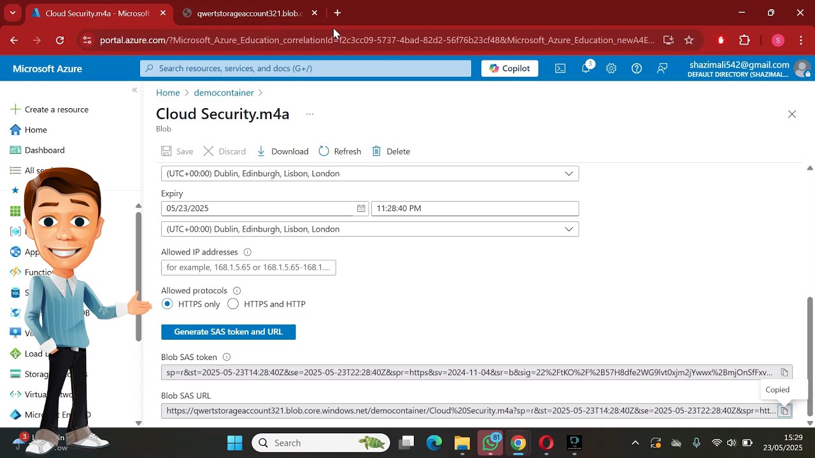Open the browser tab search dropdown
Viewport: 815px width, 458px height.
click(x=12, y=13)
